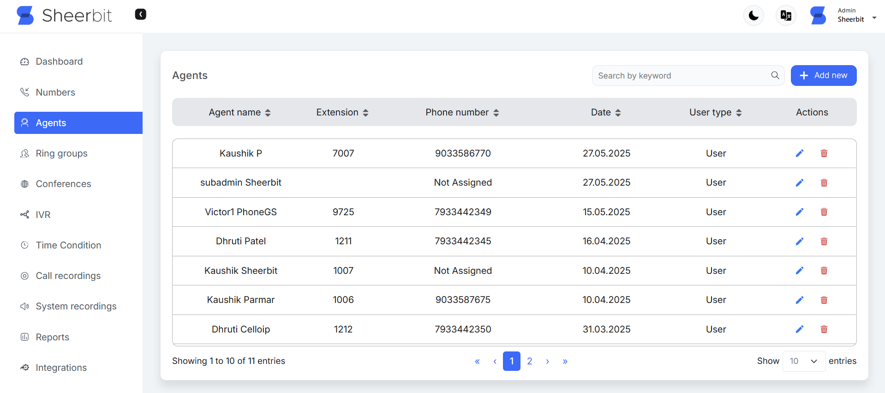Screen dimensions: 885x393
Task: Click the search magnifier icon
Action: [775, 75]
